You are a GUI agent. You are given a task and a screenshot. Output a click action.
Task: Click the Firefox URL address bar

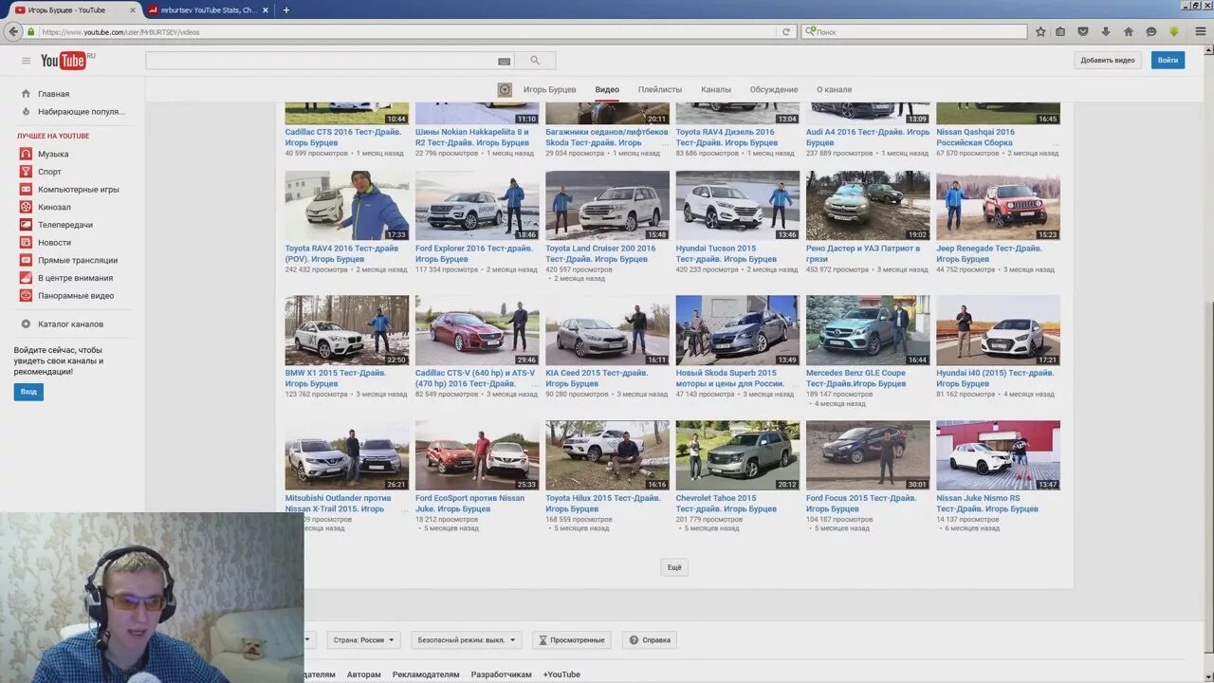click(x=408, y=31)
